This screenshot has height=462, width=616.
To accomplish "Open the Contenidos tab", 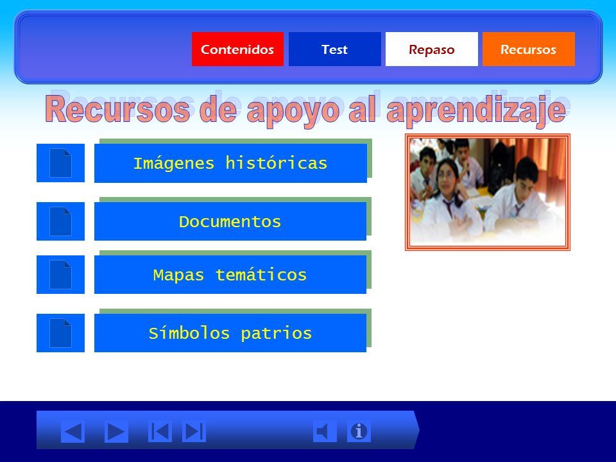I will pyautogui.click(x=237, y=49).
